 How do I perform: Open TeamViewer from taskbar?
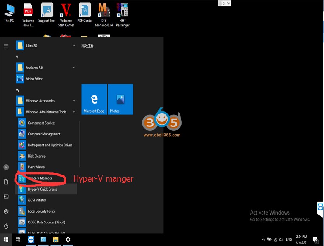pos(31,239)
